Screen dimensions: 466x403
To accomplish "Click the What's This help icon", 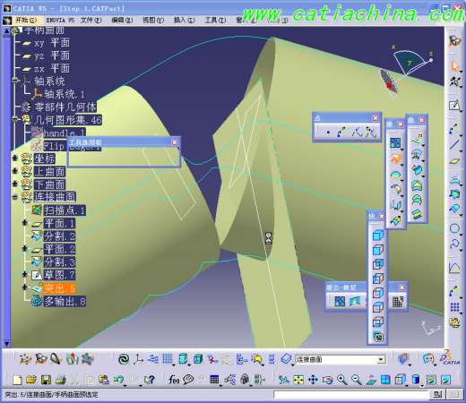I will (x=149, y=380).
